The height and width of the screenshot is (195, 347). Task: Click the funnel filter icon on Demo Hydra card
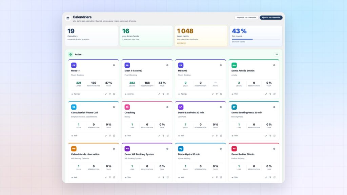[x=217, y=177]
